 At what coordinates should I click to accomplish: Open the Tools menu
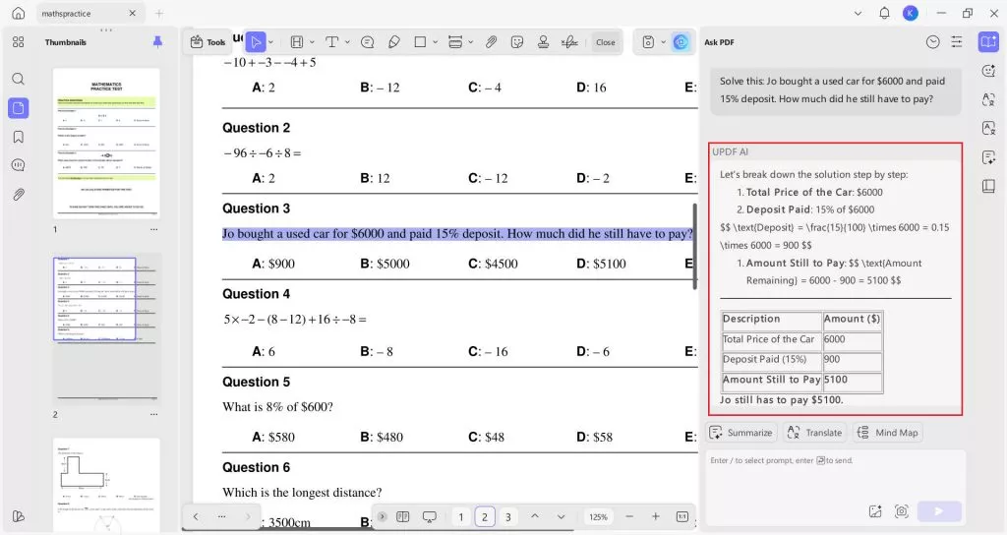point(207,42)
